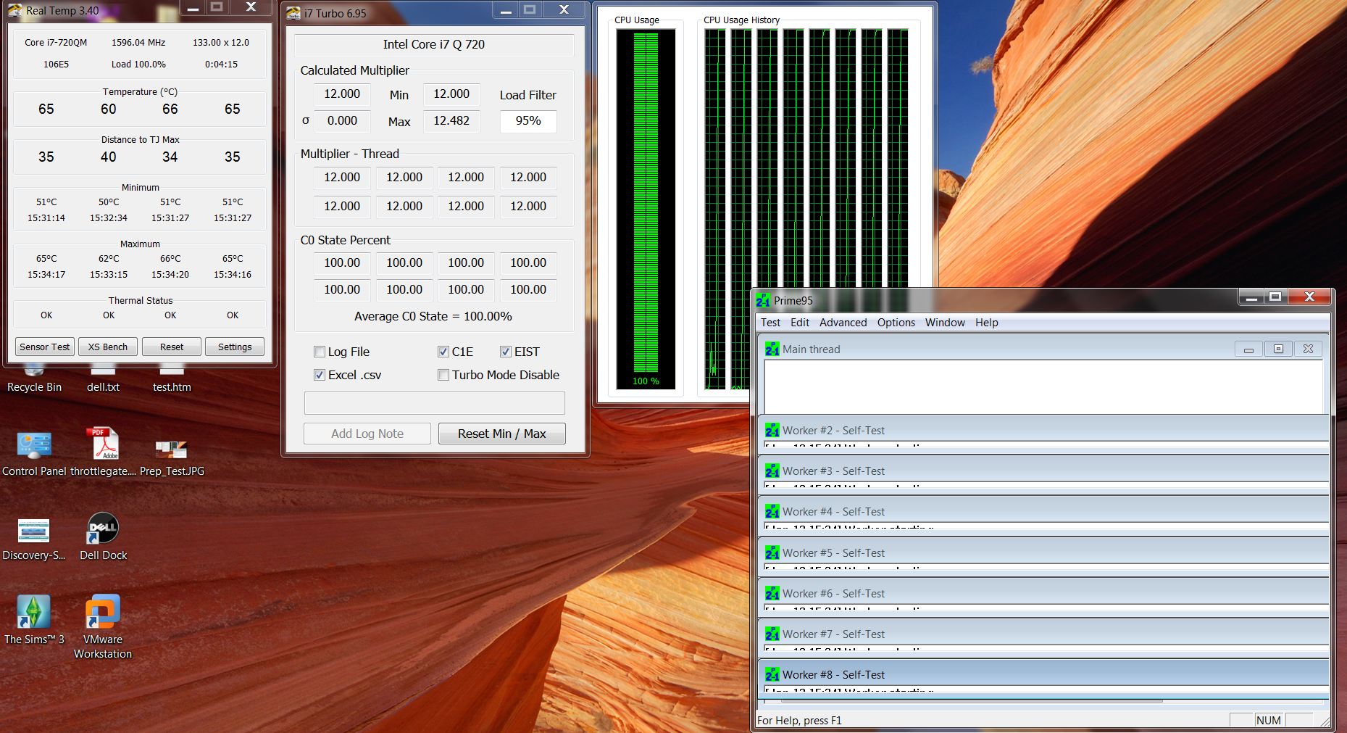
Task: Open the Prime95 Window menu
Action: (945, 323)
